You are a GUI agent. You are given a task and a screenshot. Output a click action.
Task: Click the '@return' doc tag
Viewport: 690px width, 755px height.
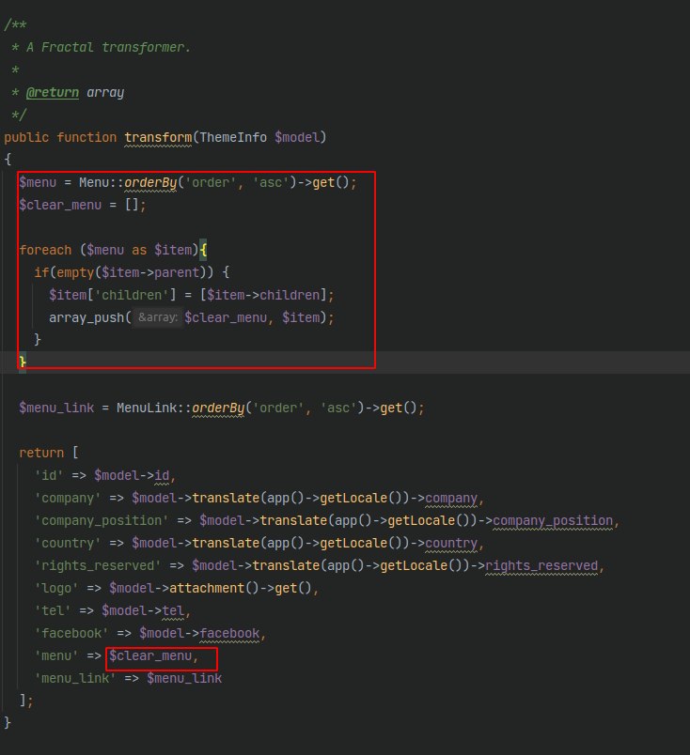(52, 92)
